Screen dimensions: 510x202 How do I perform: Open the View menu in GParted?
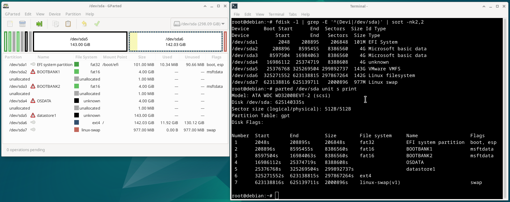[x=40, y=14]
